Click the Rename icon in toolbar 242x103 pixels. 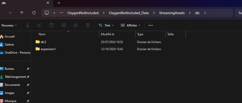(64, 25)
